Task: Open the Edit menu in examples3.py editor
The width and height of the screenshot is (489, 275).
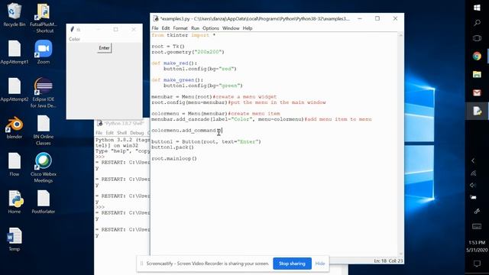Action: pos(166,28)
